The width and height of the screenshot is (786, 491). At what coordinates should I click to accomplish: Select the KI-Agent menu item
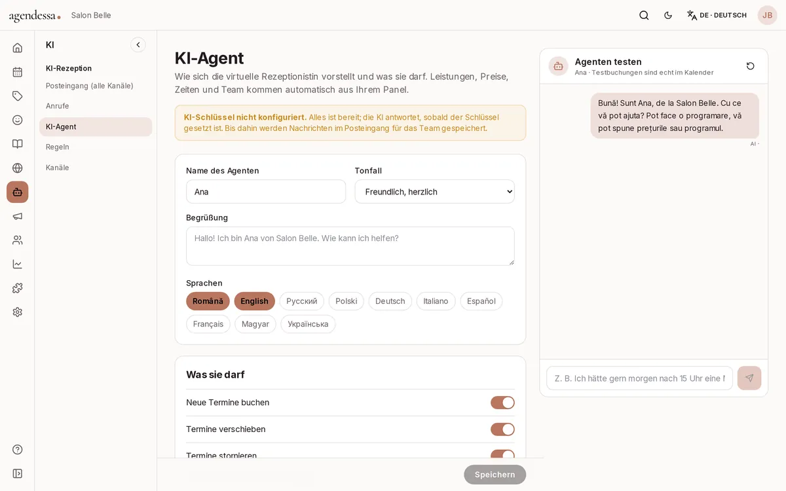96,127
